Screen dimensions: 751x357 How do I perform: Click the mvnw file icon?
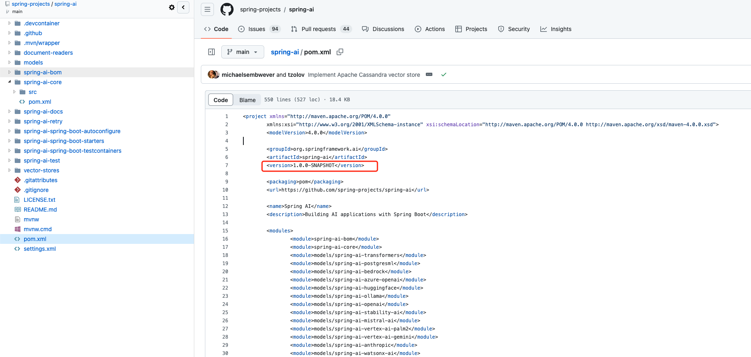[17, 219]
